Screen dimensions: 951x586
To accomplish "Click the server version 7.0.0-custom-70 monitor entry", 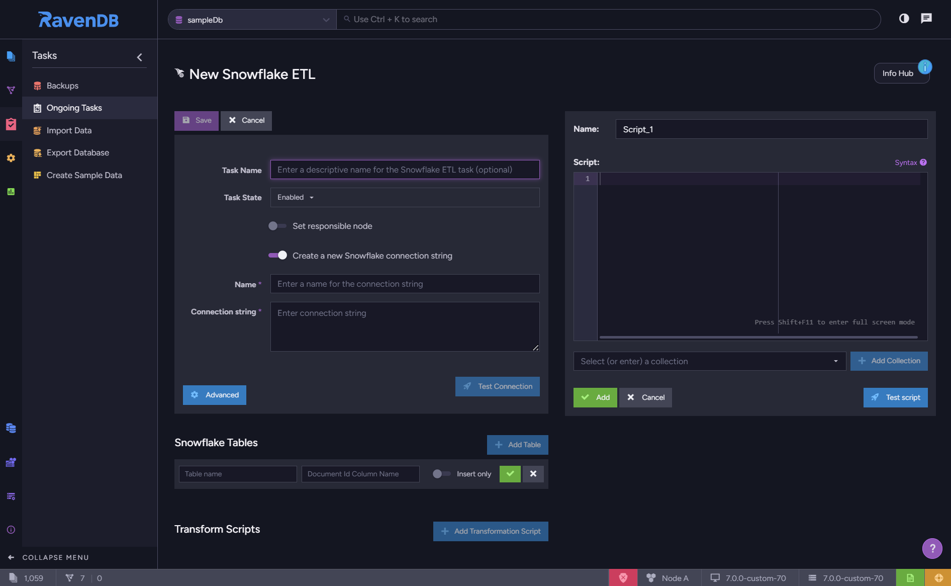I will tap(748, 578).
